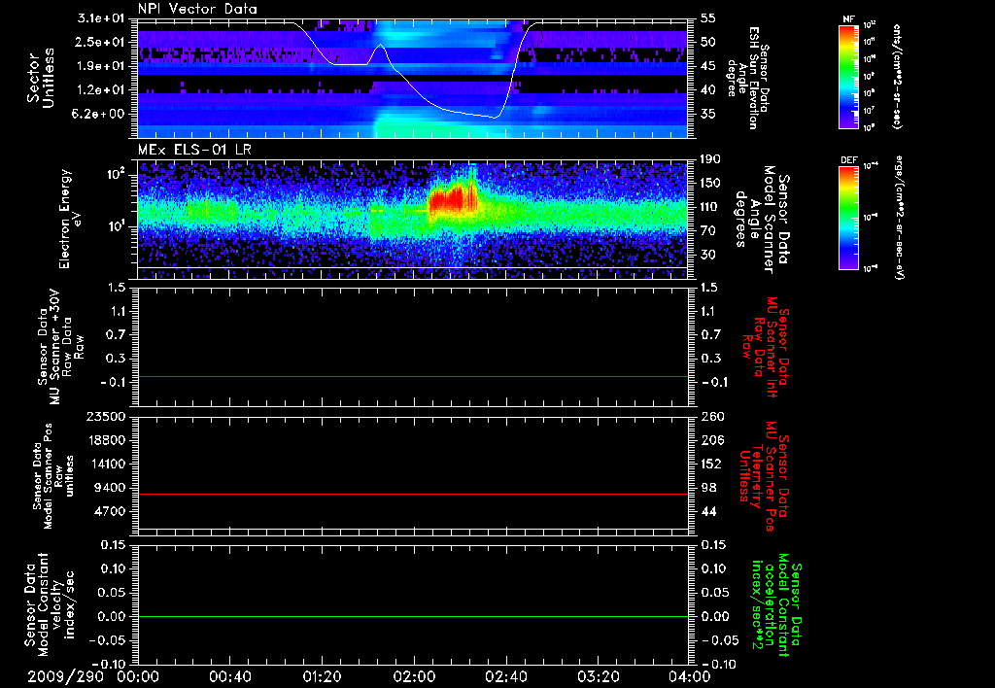This screenshot has width=995, height=688.
Task: Click the '35' sun elevation tick label
Action: (x=708, y=114)
